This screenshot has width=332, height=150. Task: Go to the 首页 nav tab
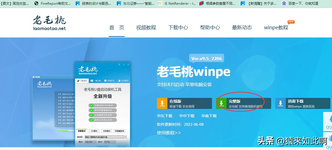point(117,28)
